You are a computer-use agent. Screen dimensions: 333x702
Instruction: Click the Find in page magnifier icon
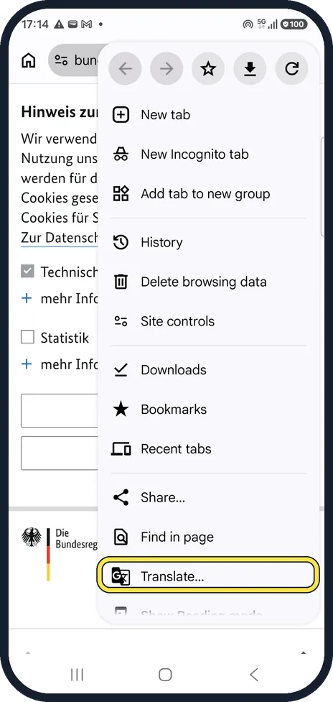tap(121, 537)
